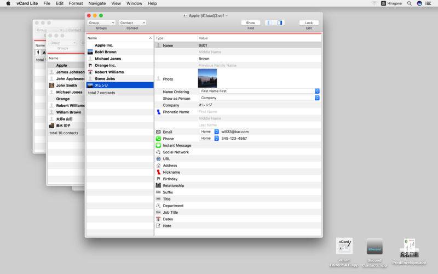438x274 pixels.
Task: Click the blue Phonetic Name icon
Action: [158, 112]
